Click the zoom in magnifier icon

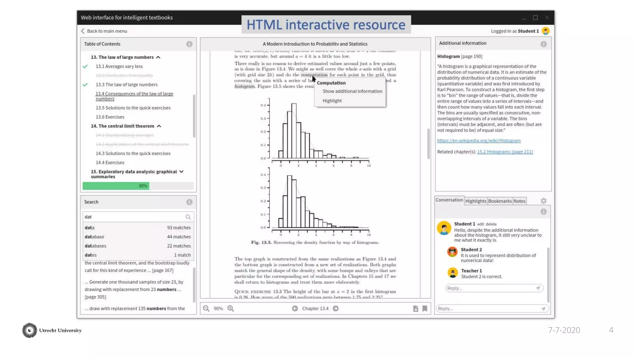(x=231, y=308)
